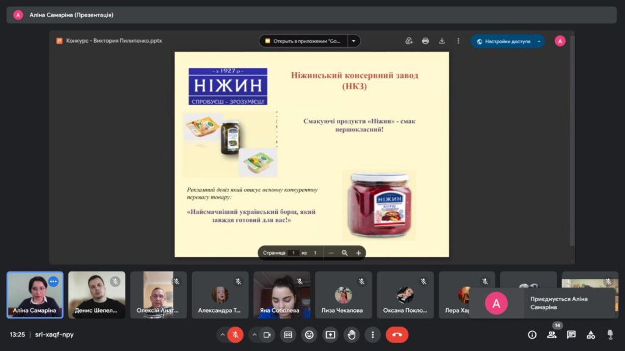Click the НІЖИН logo on slide
The width and height of the screenshot is (625, 351).
[x=228, y=87]
